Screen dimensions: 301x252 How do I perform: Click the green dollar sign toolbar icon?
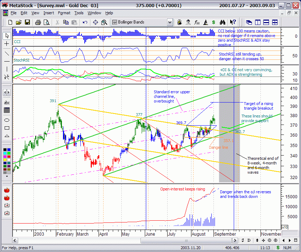pos(213,22)
